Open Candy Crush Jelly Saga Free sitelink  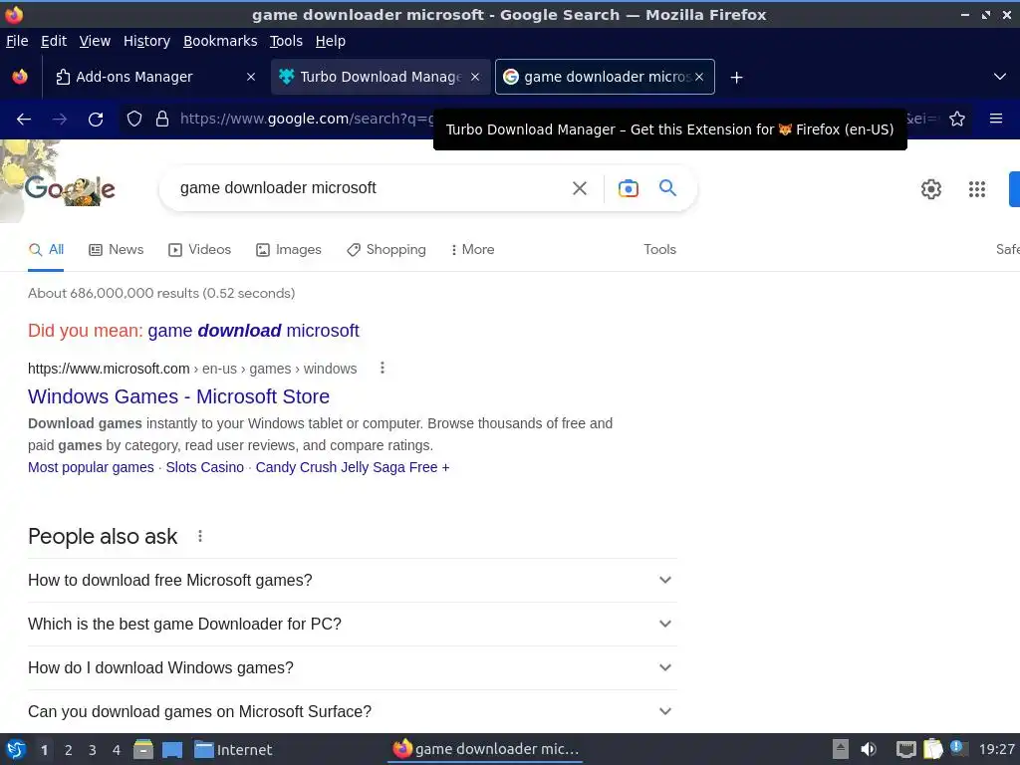pos(353,468)
